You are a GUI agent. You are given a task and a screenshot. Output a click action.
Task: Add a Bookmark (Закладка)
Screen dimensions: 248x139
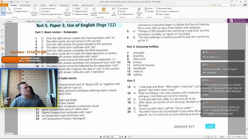(x=149, y=12)
